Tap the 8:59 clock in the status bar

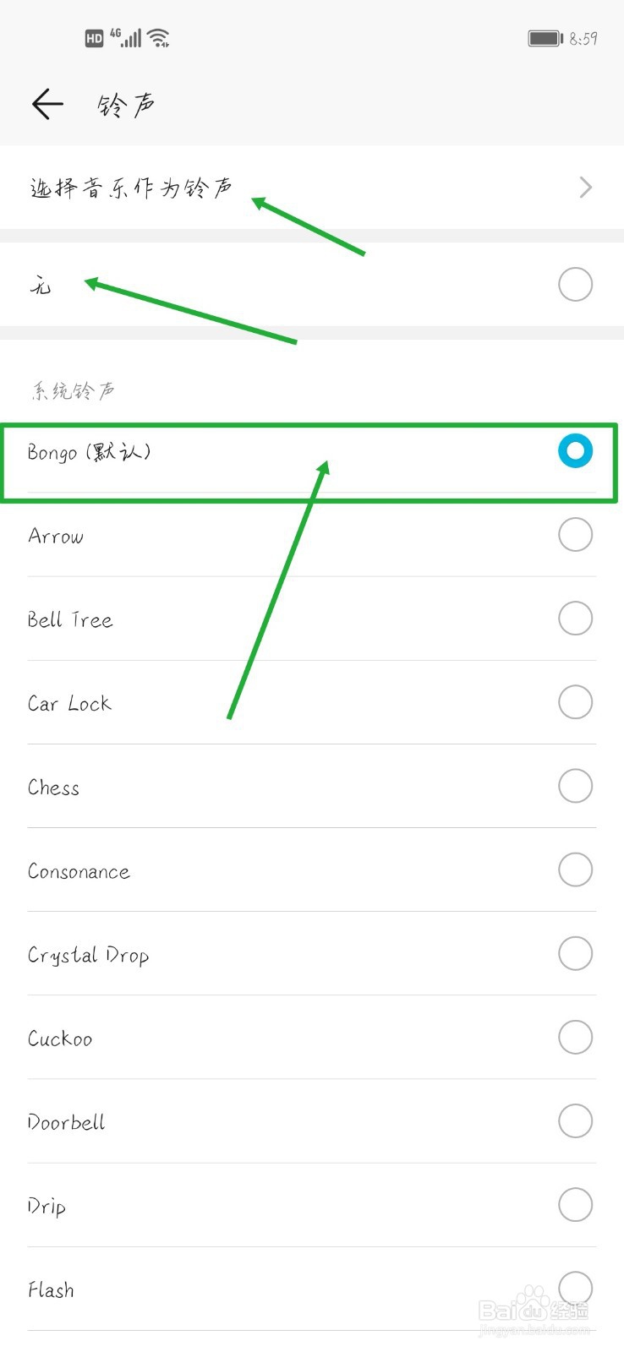point(583,38)
